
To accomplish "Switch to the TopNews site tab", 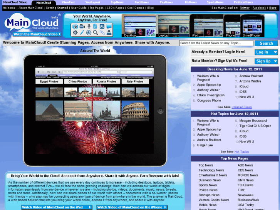I will pyautogui.click(x=117, y=2).
